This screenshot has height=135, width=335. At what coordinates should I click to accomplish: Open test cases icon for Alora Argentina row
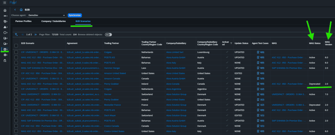258,89
